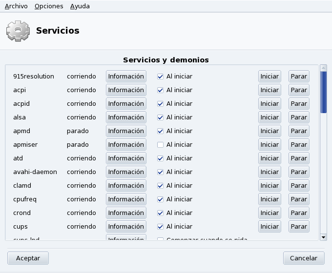The height and width of the screenshot is (273, 332).
Task: Click Cancelar to discard changes
Action: click(x=304, y=258)
